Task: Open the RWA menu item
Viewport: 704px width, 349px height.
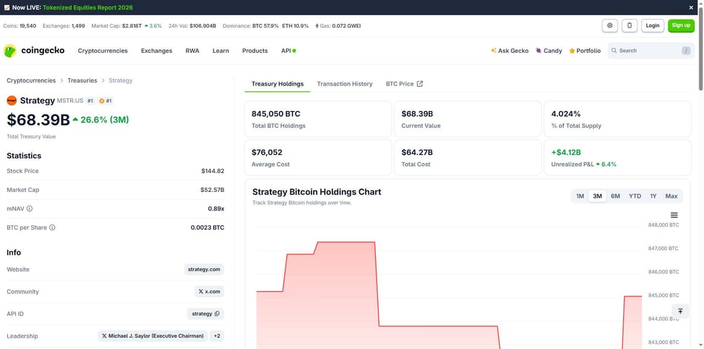Action: [x=192, y=51]
